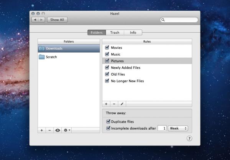Screen dimensions: 230x160
Task: Add a new rule with plus icon
Action: (x=106, y=104)
